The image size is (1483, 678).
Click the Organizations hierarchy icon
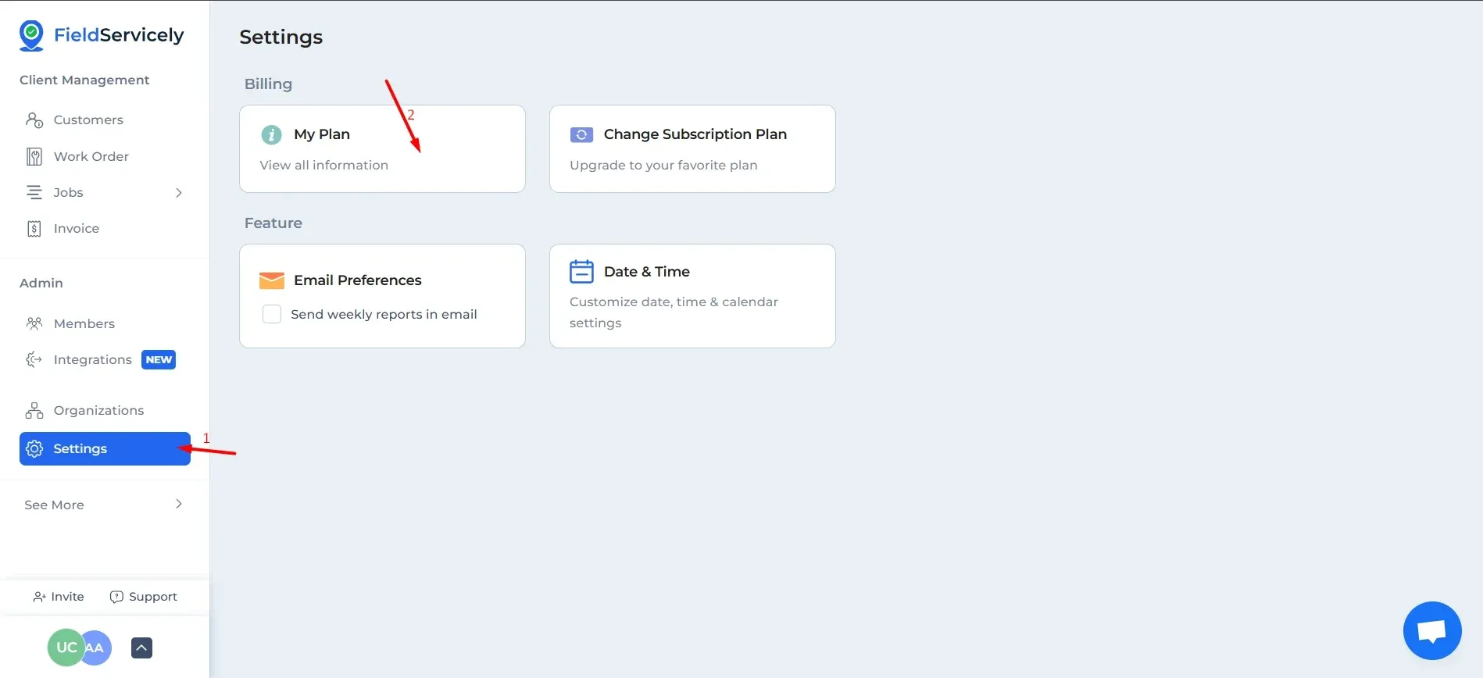pos(34,411)
